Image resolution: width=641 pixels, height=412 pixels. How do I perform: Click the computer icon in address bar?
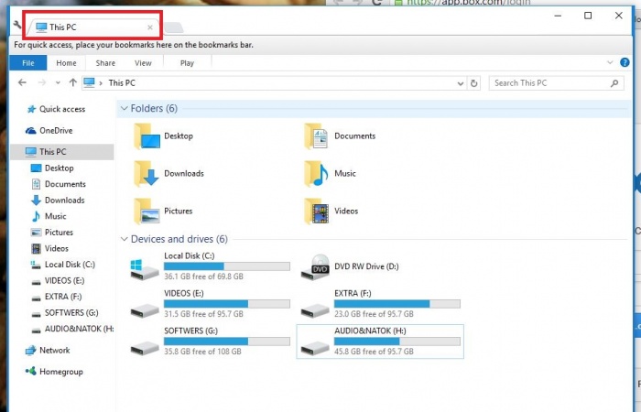pyautogui.click(x=89, y=82)
